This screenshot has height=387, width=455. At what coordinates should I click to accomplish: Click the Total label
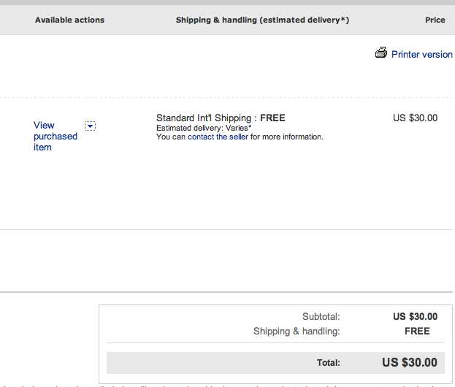[329, 363]
